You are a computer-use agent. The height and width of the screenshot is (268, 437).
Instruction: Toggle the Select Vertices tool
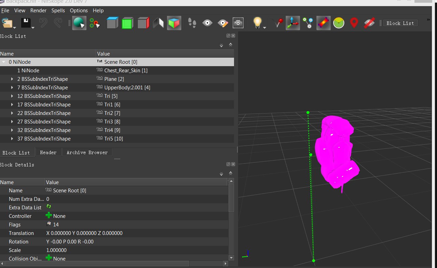94,23
